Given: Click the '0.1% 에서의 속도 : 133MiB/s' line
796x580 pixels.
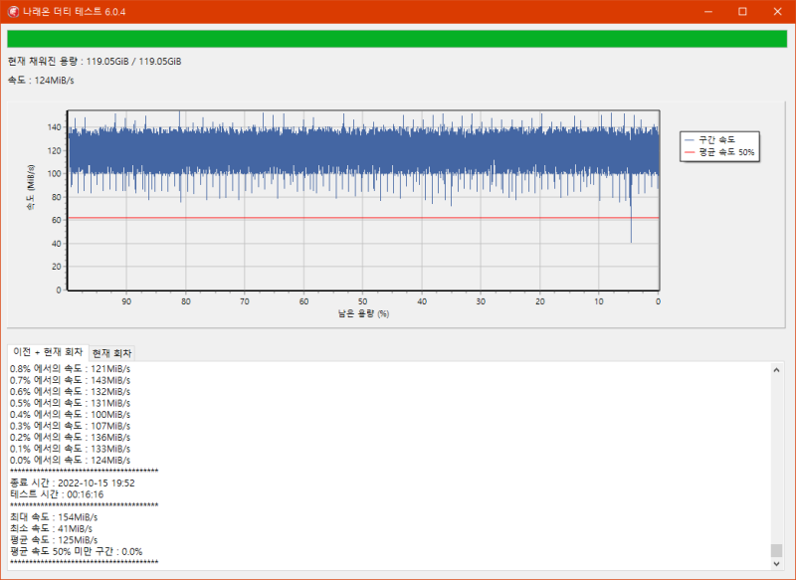Looking at the screenshot, I should point(70,449).
